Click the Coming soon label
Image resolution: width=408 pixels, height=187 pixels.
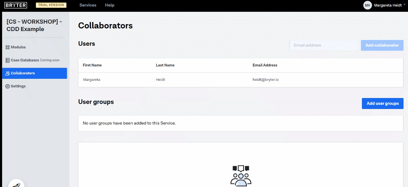coord(50,60)
